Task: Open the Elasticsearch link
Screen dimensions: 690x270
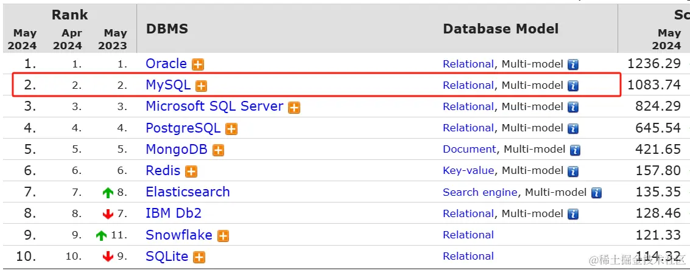Action: (188, 192)
